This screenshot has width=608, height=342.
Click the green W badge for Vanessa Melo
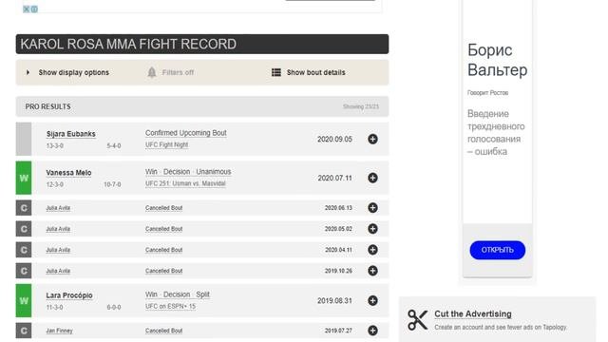click(x=24, y=178)
